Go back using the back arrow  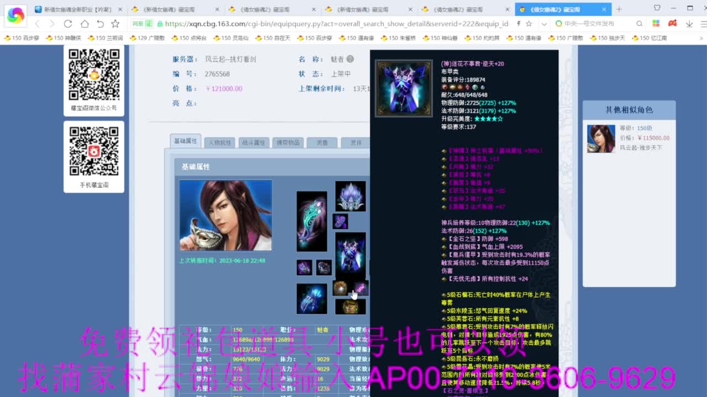point(38,24)
